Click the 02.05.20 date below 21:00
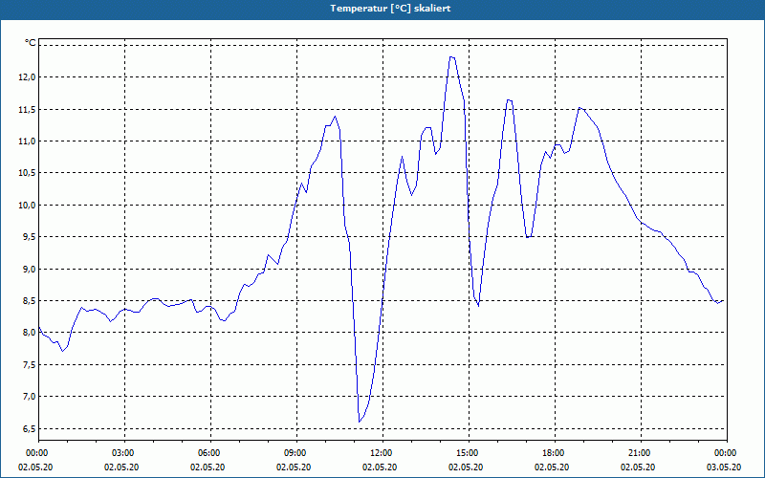Screen dimensions: 765x478 (x=638, y=467)
